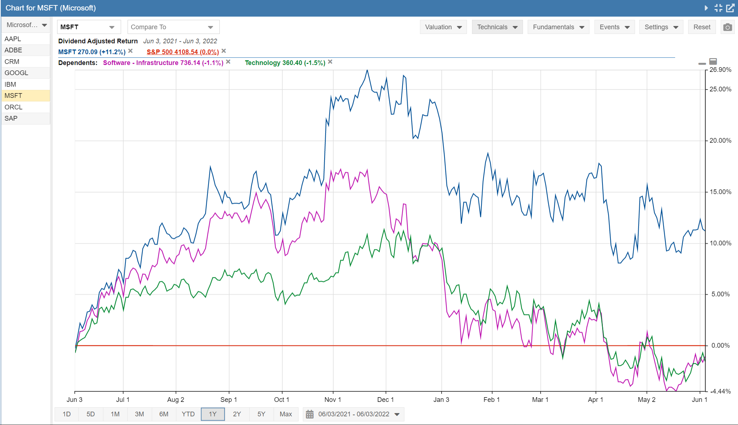Click the -4.44% y-axis label
Viewport: 738px width, 425px height.
pyautogui.click(x=721, y=391)
